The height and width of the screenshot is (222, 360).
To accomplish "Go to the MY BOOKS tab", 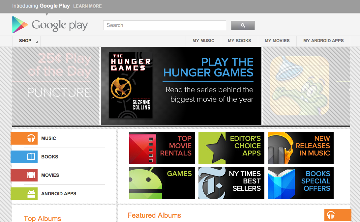I will pos(239,41).
